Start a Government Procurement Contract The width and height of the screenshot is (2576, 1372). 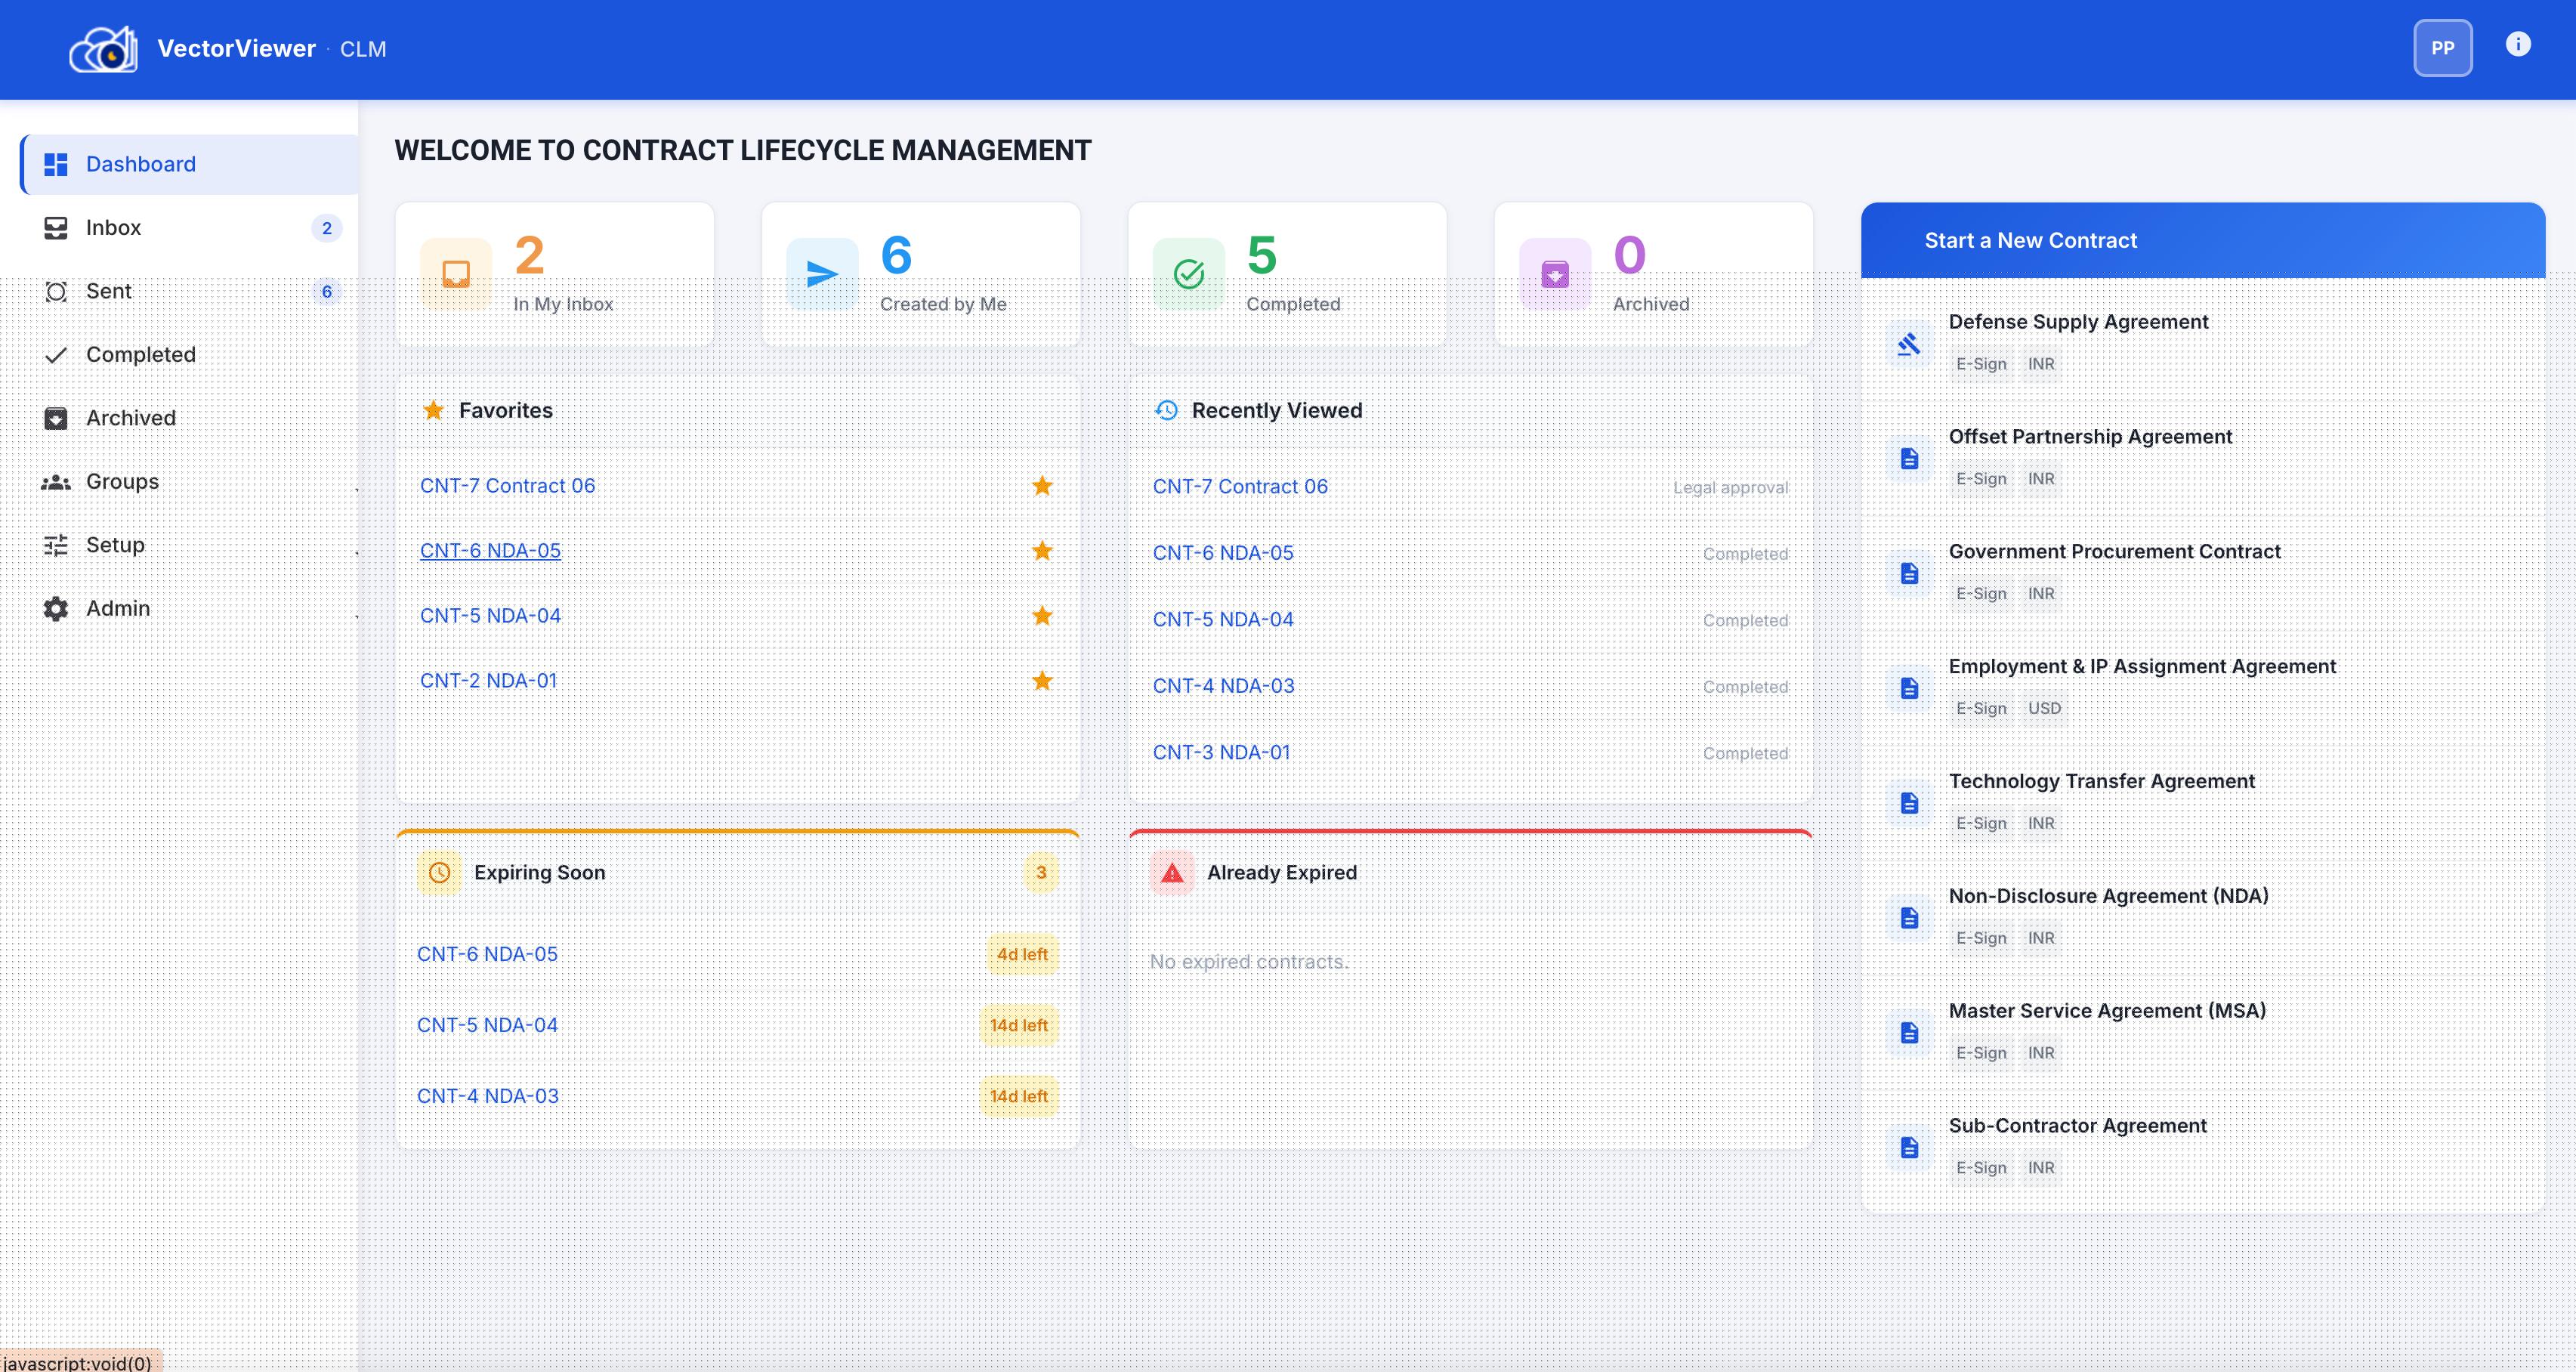point(2114,552)
